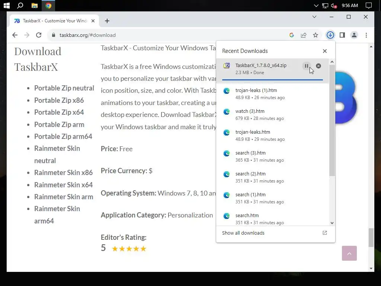Open search (1).htm download
The width and height of the screenshot is (381, 286).
(x=272, y=198)
